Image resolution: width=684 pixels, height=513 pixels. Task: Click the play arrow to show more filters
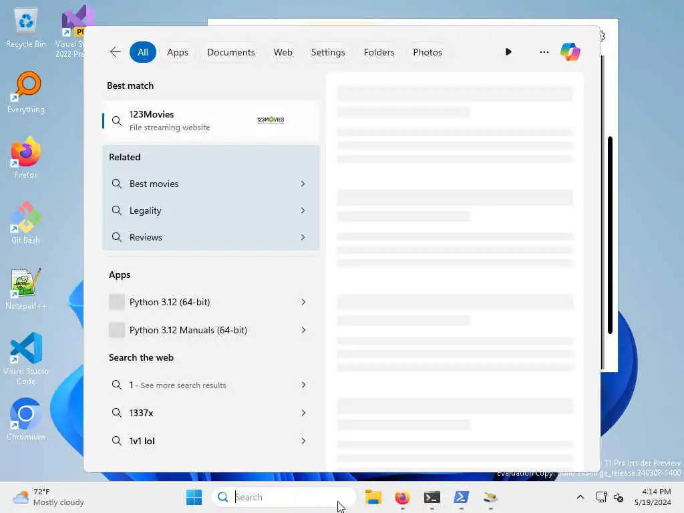(x=508, y=52)
